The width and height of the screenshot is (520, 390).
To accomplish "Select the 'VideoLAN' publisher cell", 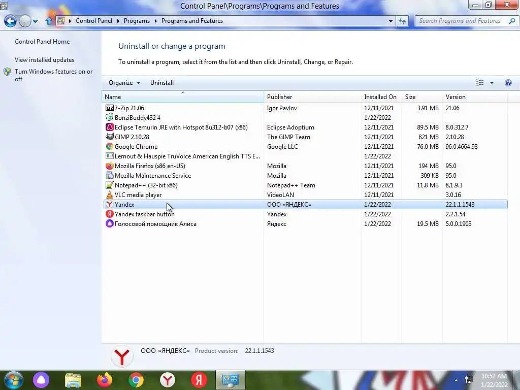I will (x=280, y=194).
